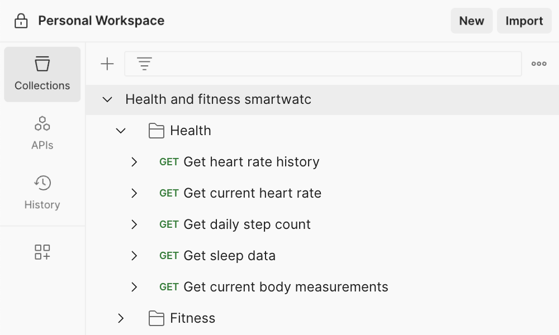The height and width of the screenshot is (335, 559).
Task: Open the three-dot collection options menu
Action: 539,64
